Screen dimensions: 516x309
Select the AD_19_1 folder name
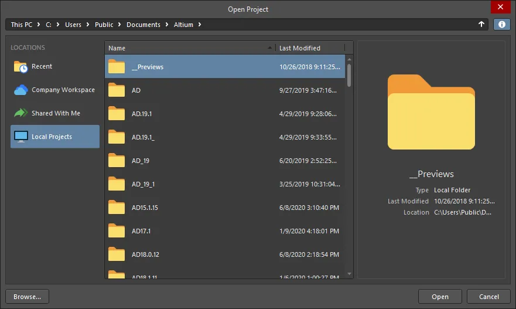(143, 184)
